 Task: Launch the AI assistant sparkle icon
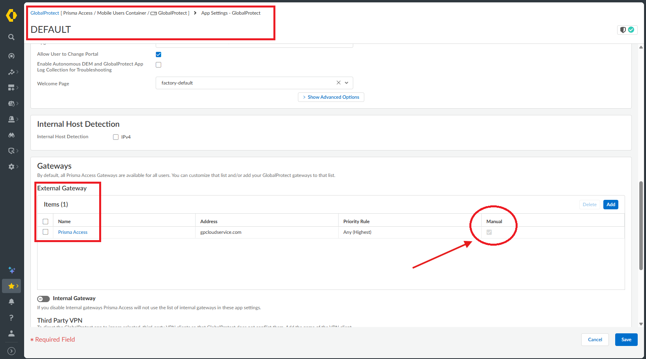click(11, 270)
